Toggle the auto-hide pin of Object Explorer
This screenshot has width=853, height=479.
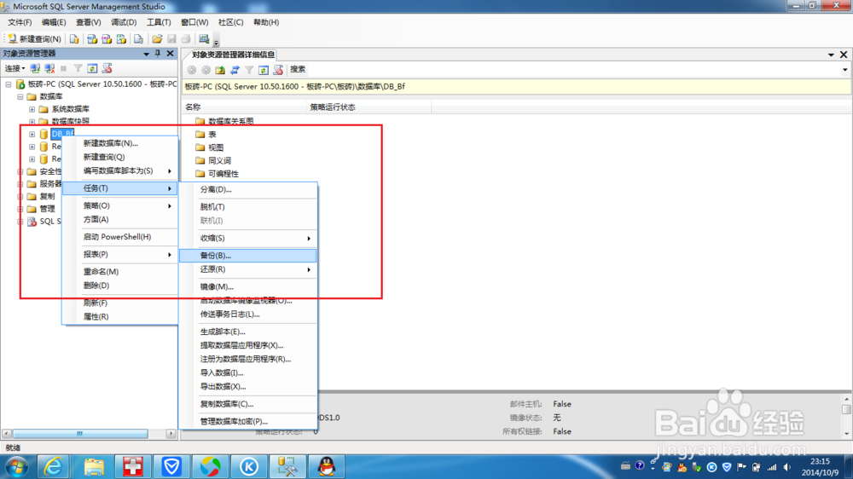(158, 54)
